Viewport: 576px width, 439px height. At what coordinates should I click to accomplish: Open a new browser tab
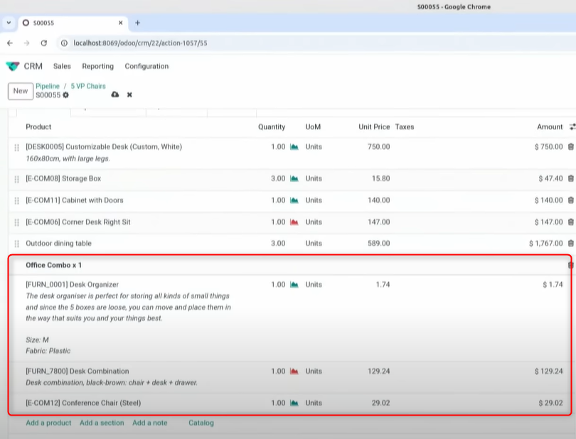point(138,23)
